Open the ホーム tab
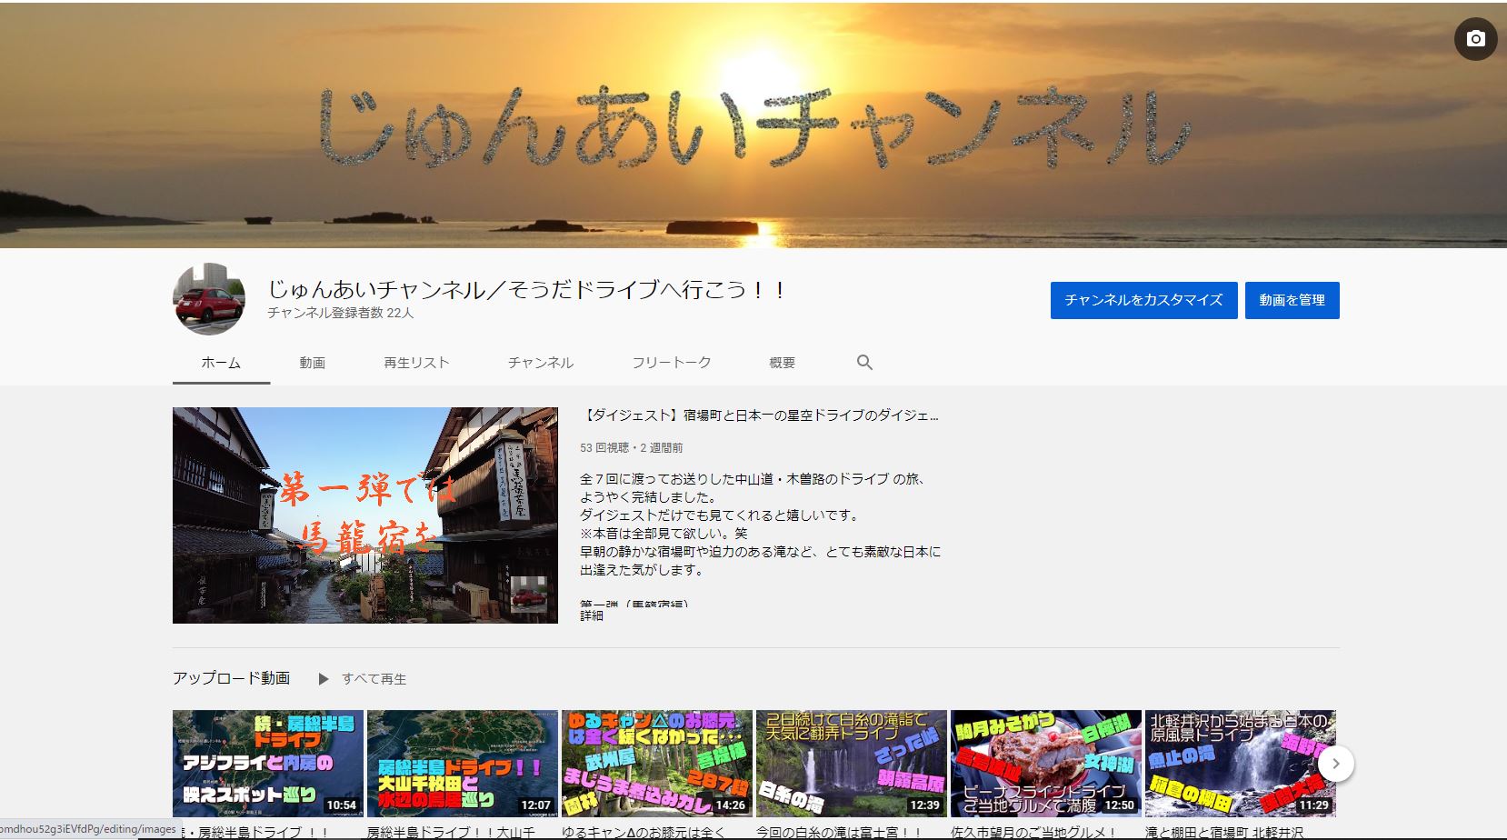The image size is (1507, 840). (x=221, y=363)
